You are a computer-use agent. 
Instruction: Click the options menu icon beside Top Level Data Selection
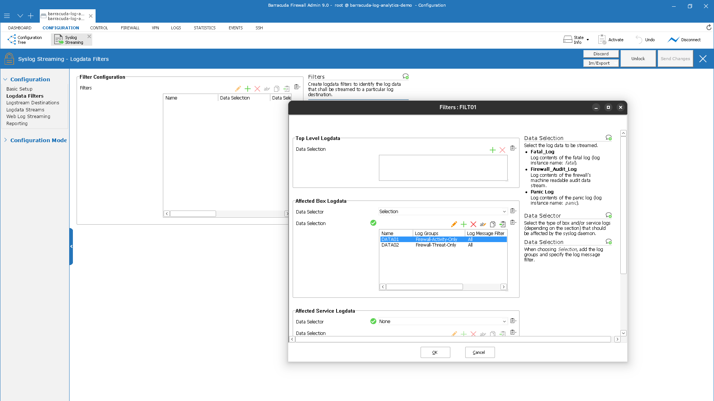(x=513, y=148)
